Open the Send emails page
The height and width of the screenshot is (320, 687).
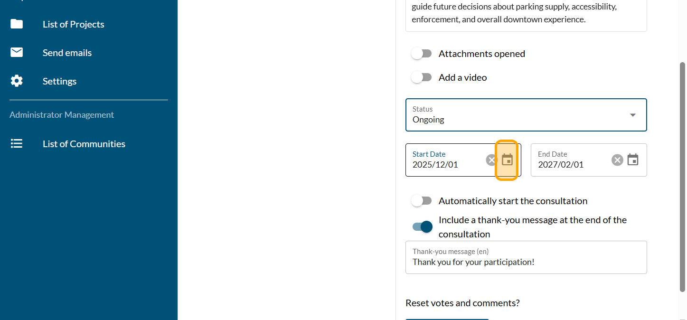[67, 53]
